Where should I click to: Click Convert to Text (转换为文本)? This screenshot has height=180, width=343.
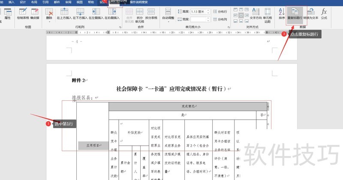tap(311, 14)
